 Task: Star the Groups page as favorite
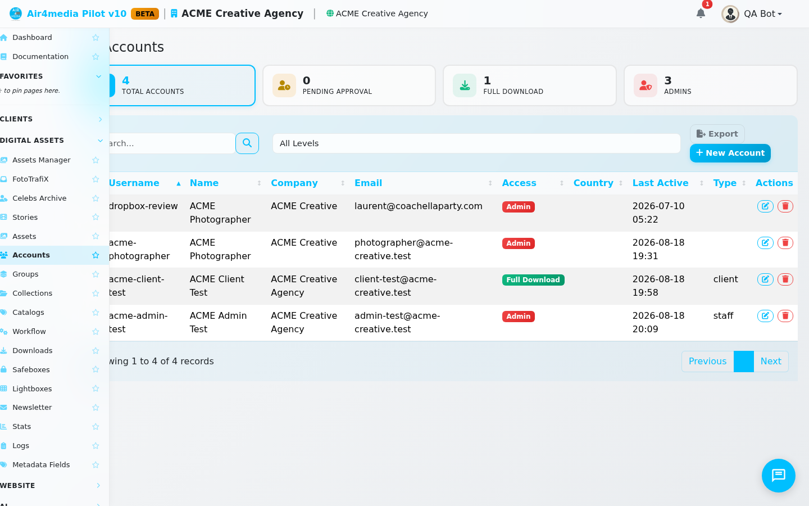(x=96, y=274)
